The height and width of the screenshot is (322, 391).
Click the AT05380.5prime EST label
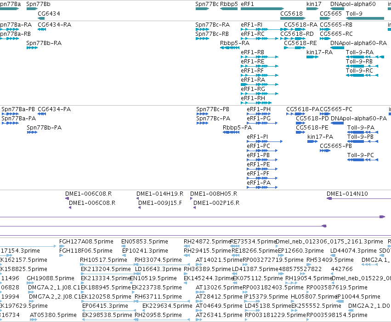click(53, 315)
